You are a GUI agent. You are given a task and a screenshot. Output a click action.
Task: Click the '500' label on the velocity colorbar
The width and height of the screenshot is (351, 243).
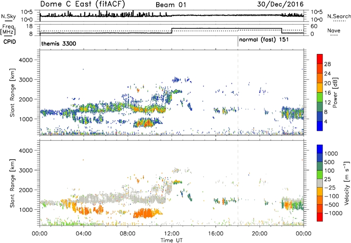(330, 162)
